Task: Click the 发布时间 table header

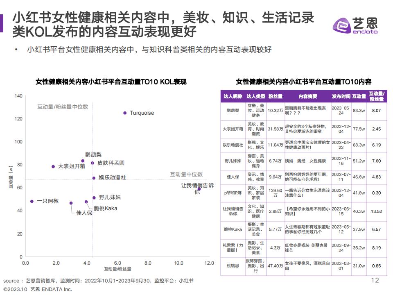Action: point(341,96)
